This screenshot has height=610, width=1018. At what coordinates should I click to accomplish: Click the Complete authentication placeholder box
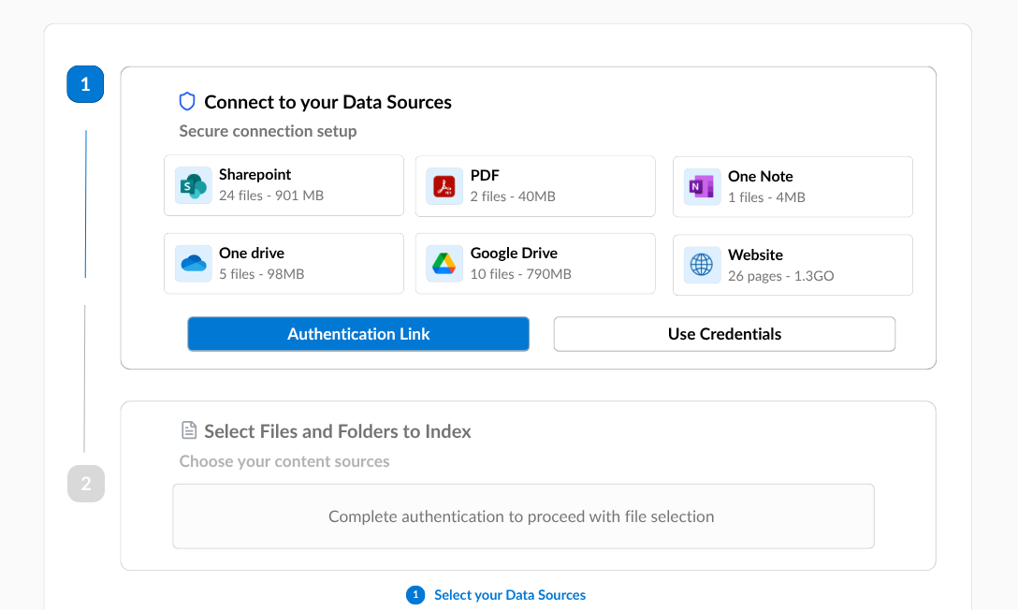click(x=523, y=516)
